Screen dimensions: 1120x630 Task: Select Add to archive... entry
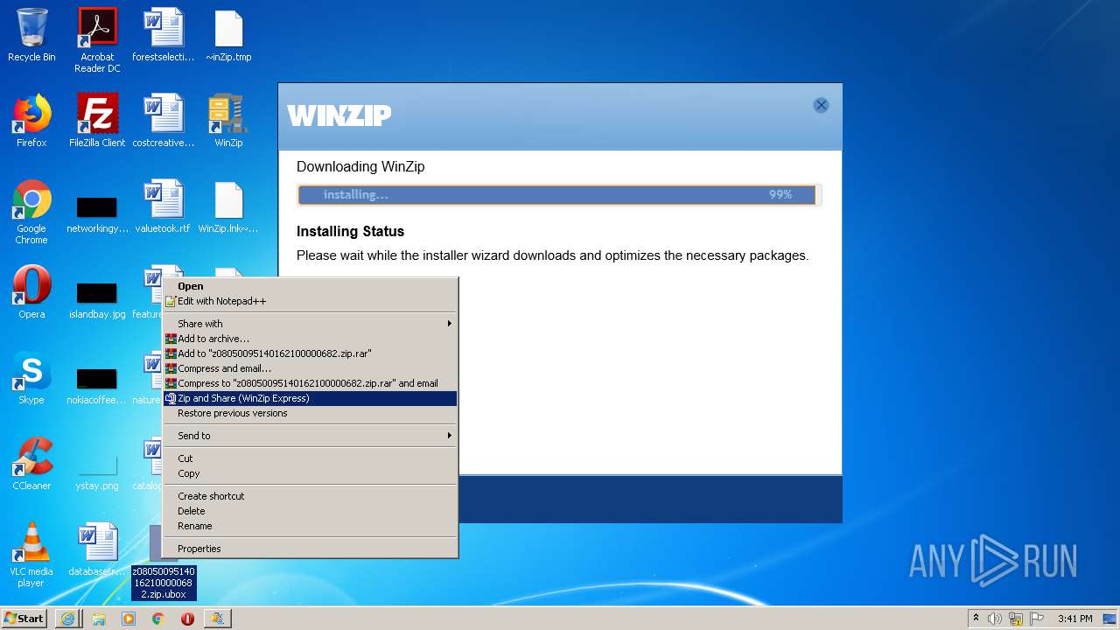click(311, 339)
